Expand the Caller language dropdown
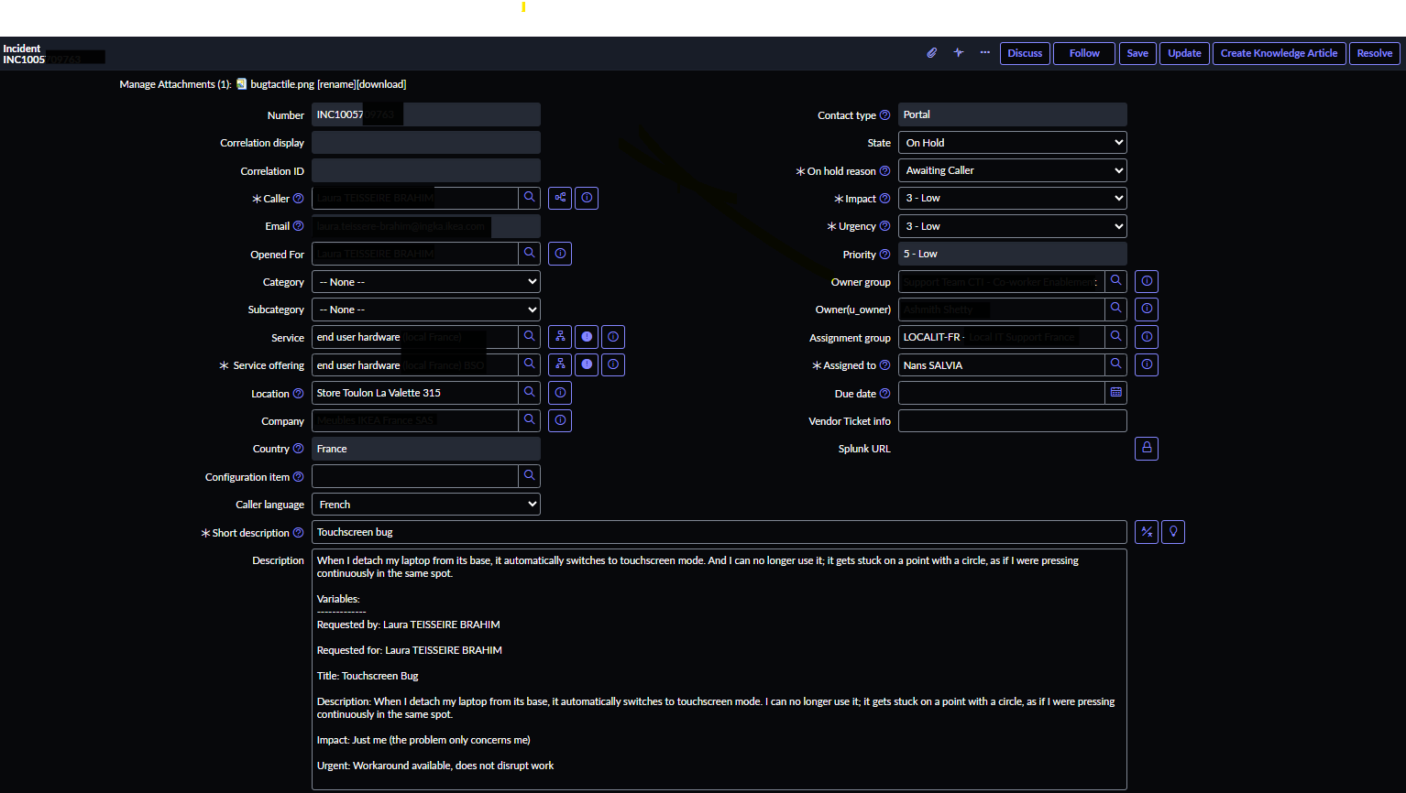 [426, 505]
